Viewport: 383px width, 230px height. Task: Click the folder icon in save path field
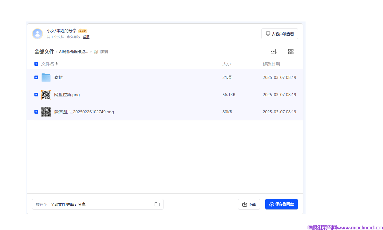click(x=157, y=204)
